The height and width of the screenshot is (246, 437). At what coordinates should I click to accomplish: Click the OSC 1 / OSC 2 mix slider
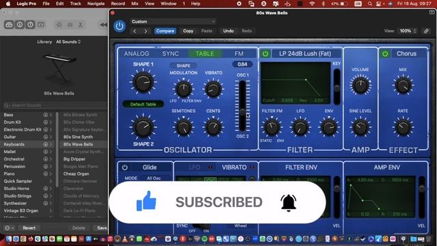(242, 106)
